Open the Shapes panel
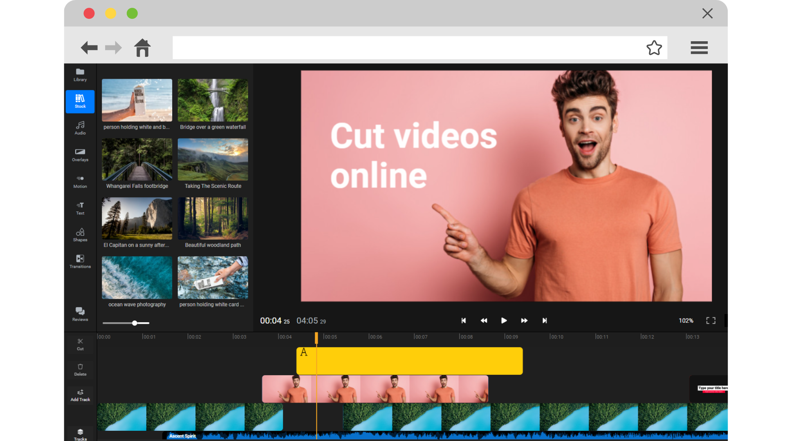785x441 pixels. point(80,234)
